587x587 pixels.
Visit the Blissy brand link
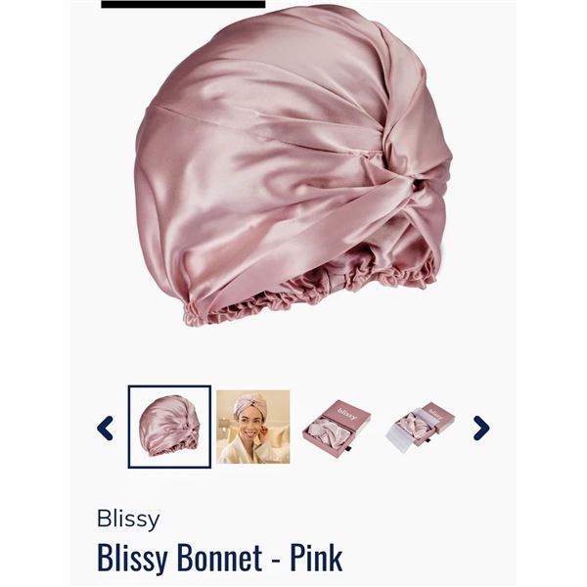pyautogui.click(x=128, y=519)
